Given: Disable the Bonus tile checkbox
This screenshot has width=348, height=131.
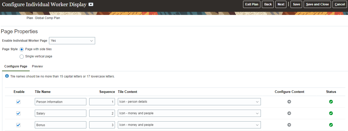Looking at the screenshot, I should 18,125.
